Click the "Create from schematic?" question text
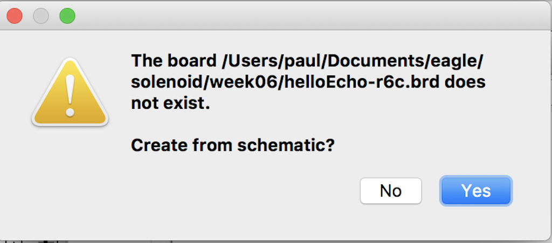552x243 pixels. point(232,145)
